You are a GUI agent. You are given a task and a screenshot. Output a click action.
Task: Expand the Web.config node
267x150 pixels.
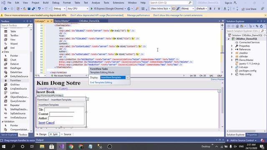232,74
